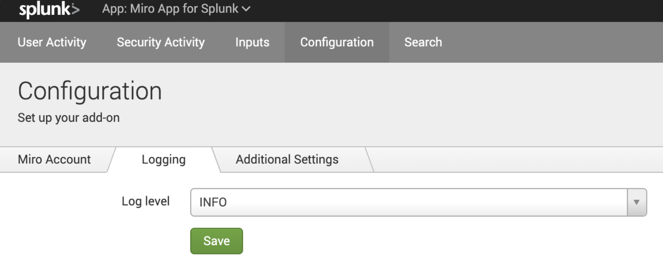Select Configuration in the navigation bar
663x257 pixels.
pyautogui.click(x=337, y=42)
